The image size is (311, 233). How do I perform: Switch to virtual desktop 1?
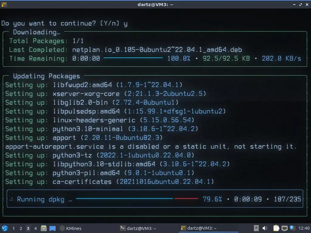(13, 228)
